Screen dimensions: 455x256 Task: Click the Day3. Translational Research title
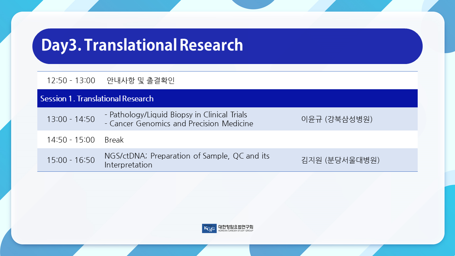click(x=142, y=46)
